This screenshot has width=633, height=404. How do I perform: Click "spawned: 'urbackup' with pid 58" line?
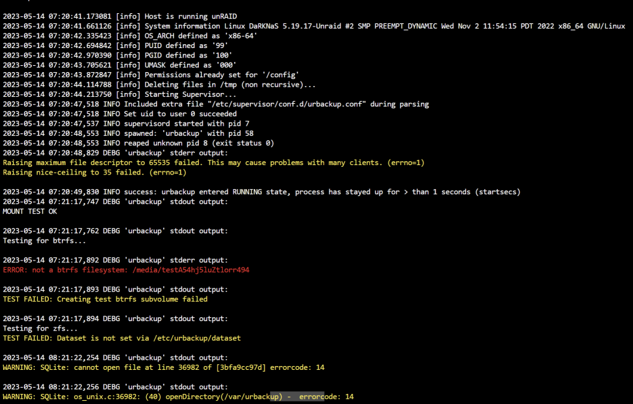pyautogui.click(x=128, y=133)
